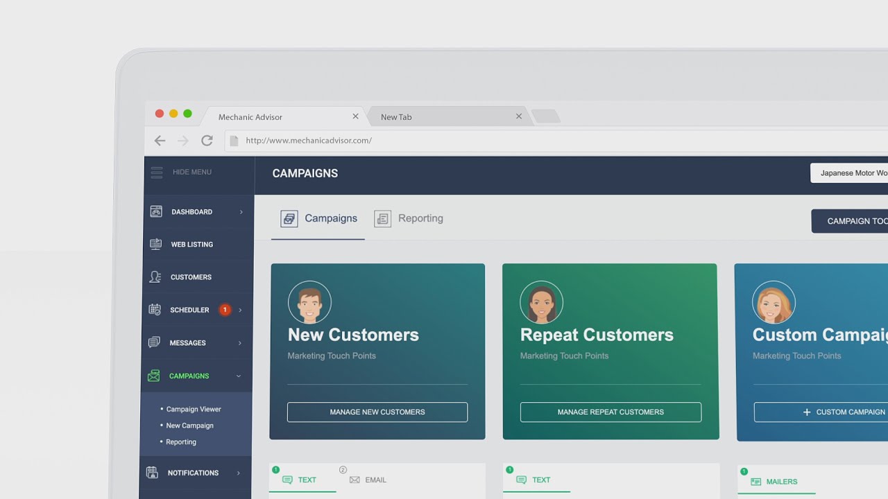
Task: Click Manage Repeat Customers button
Action: pyautogui.click(x=610, y=412)
